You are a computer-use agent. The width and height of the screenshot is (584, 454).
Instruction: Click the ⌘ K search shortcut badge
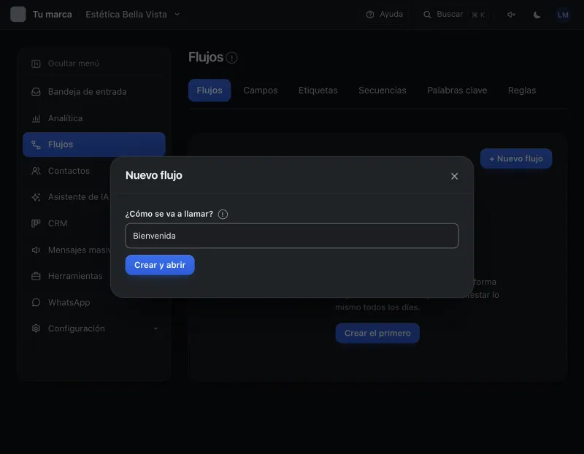(x=478, y=15)
